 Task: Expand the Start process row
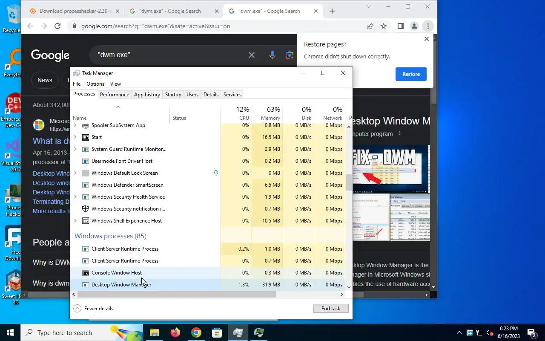75,137
